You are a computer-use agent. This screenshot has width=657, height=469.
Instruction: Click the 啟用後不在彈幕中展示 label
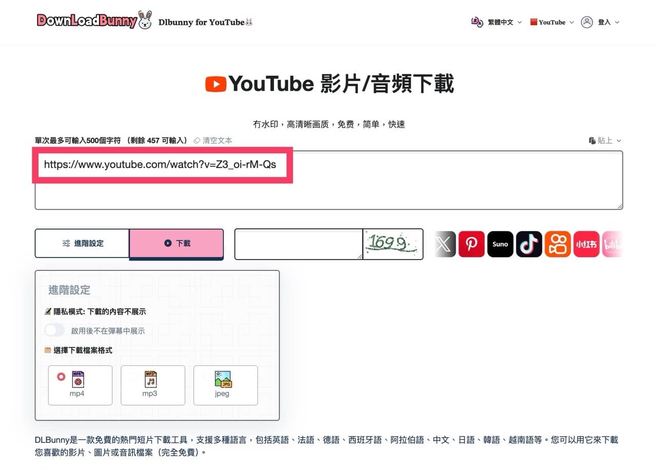108,331
